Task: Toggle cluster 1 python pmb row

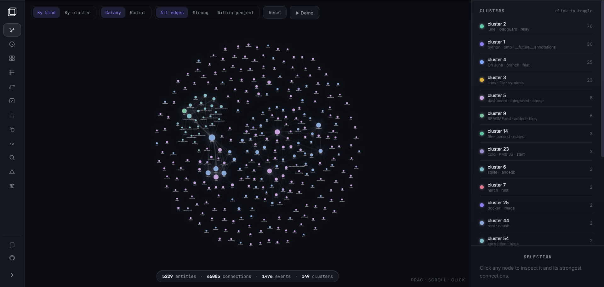Action: [x=536, y=44]
